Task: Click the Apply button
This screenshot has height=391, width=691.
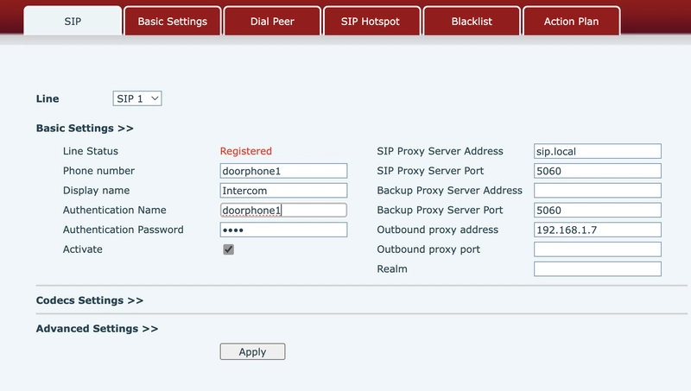Action: tap(252, 352)
